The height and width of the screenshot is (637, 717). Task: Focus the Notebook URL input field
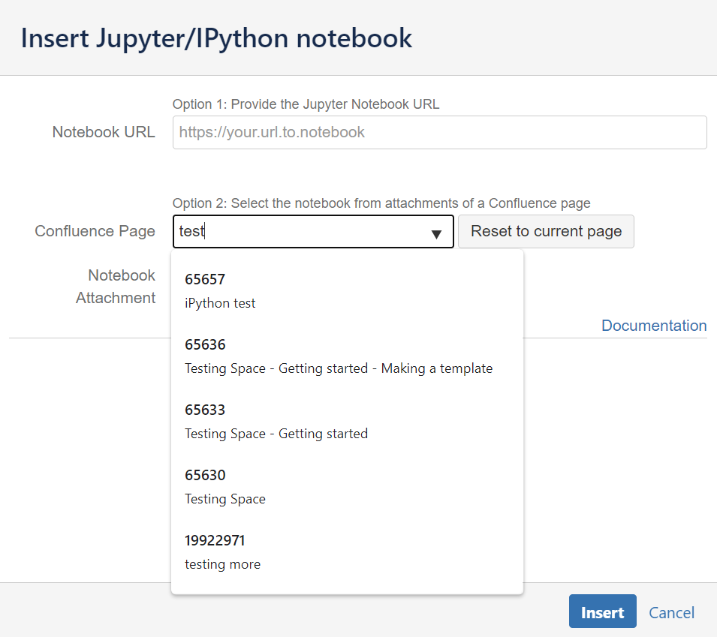click(439, 132)
